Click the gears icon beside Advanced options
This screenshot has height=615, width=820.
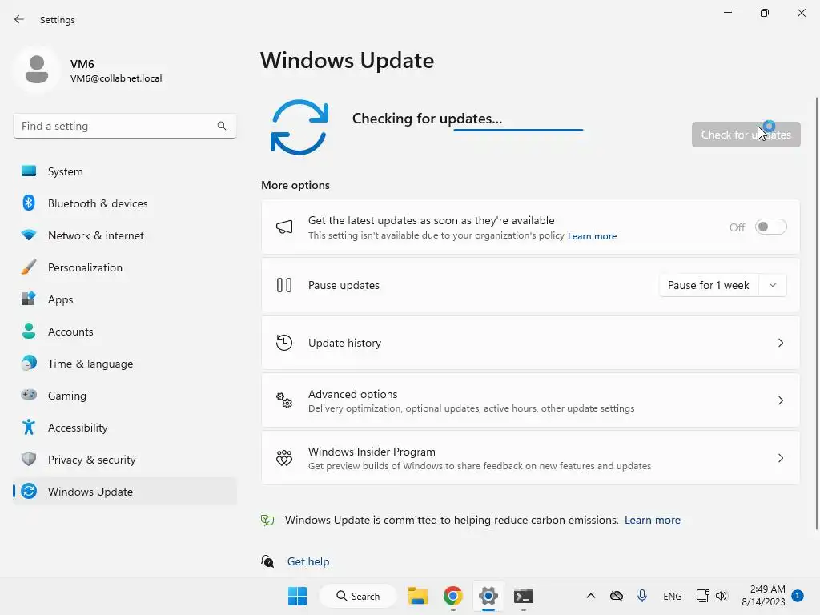tap(284, 400)
